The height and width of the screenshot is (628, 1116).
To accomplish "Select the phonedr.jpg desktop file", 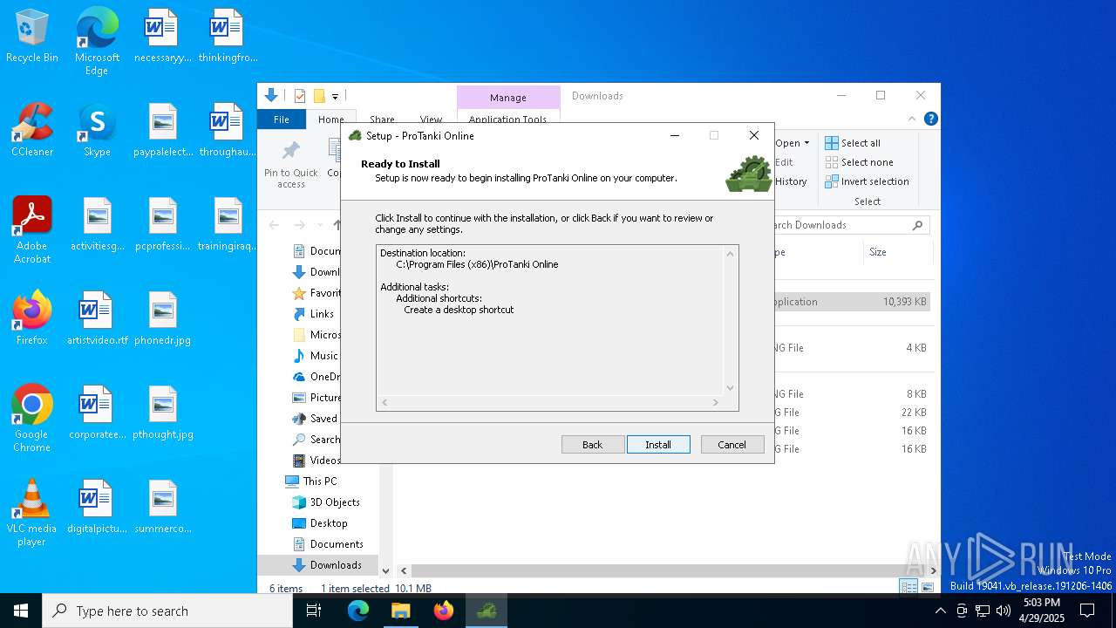I will 162,318.
